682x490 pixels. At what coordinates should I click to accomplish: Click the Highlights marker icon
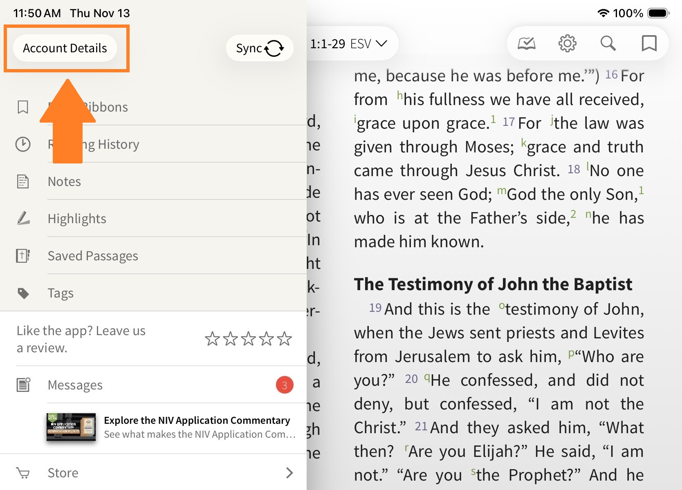click(23, 219)
